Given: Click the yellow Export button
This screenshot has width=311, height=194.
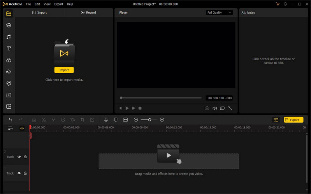Looking at the screenshot, I should tap(293, 120).
